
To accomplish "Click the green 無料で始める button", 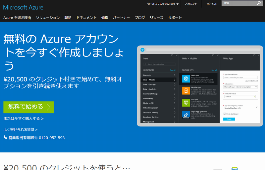I will [29, 107].
